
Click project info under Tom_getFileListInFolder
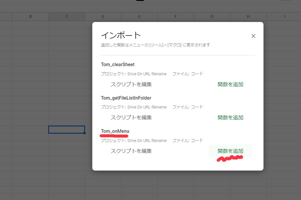134,107
